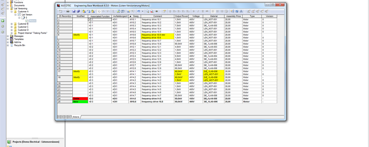Click row header number 12
Viewport: 369px width, 147px height.
coord(65,56)
